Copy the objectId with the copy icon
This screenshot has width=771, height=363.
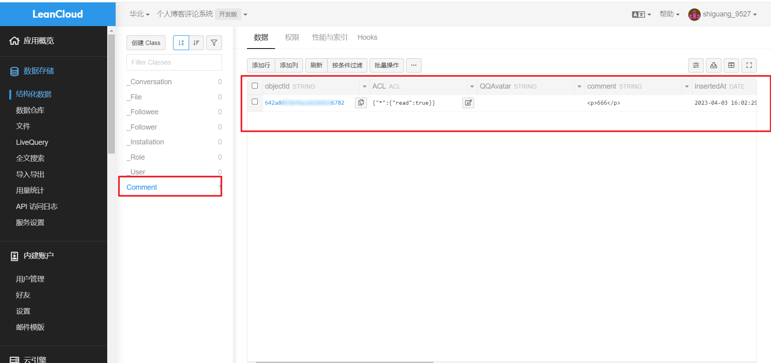click(x=361, y=103)
